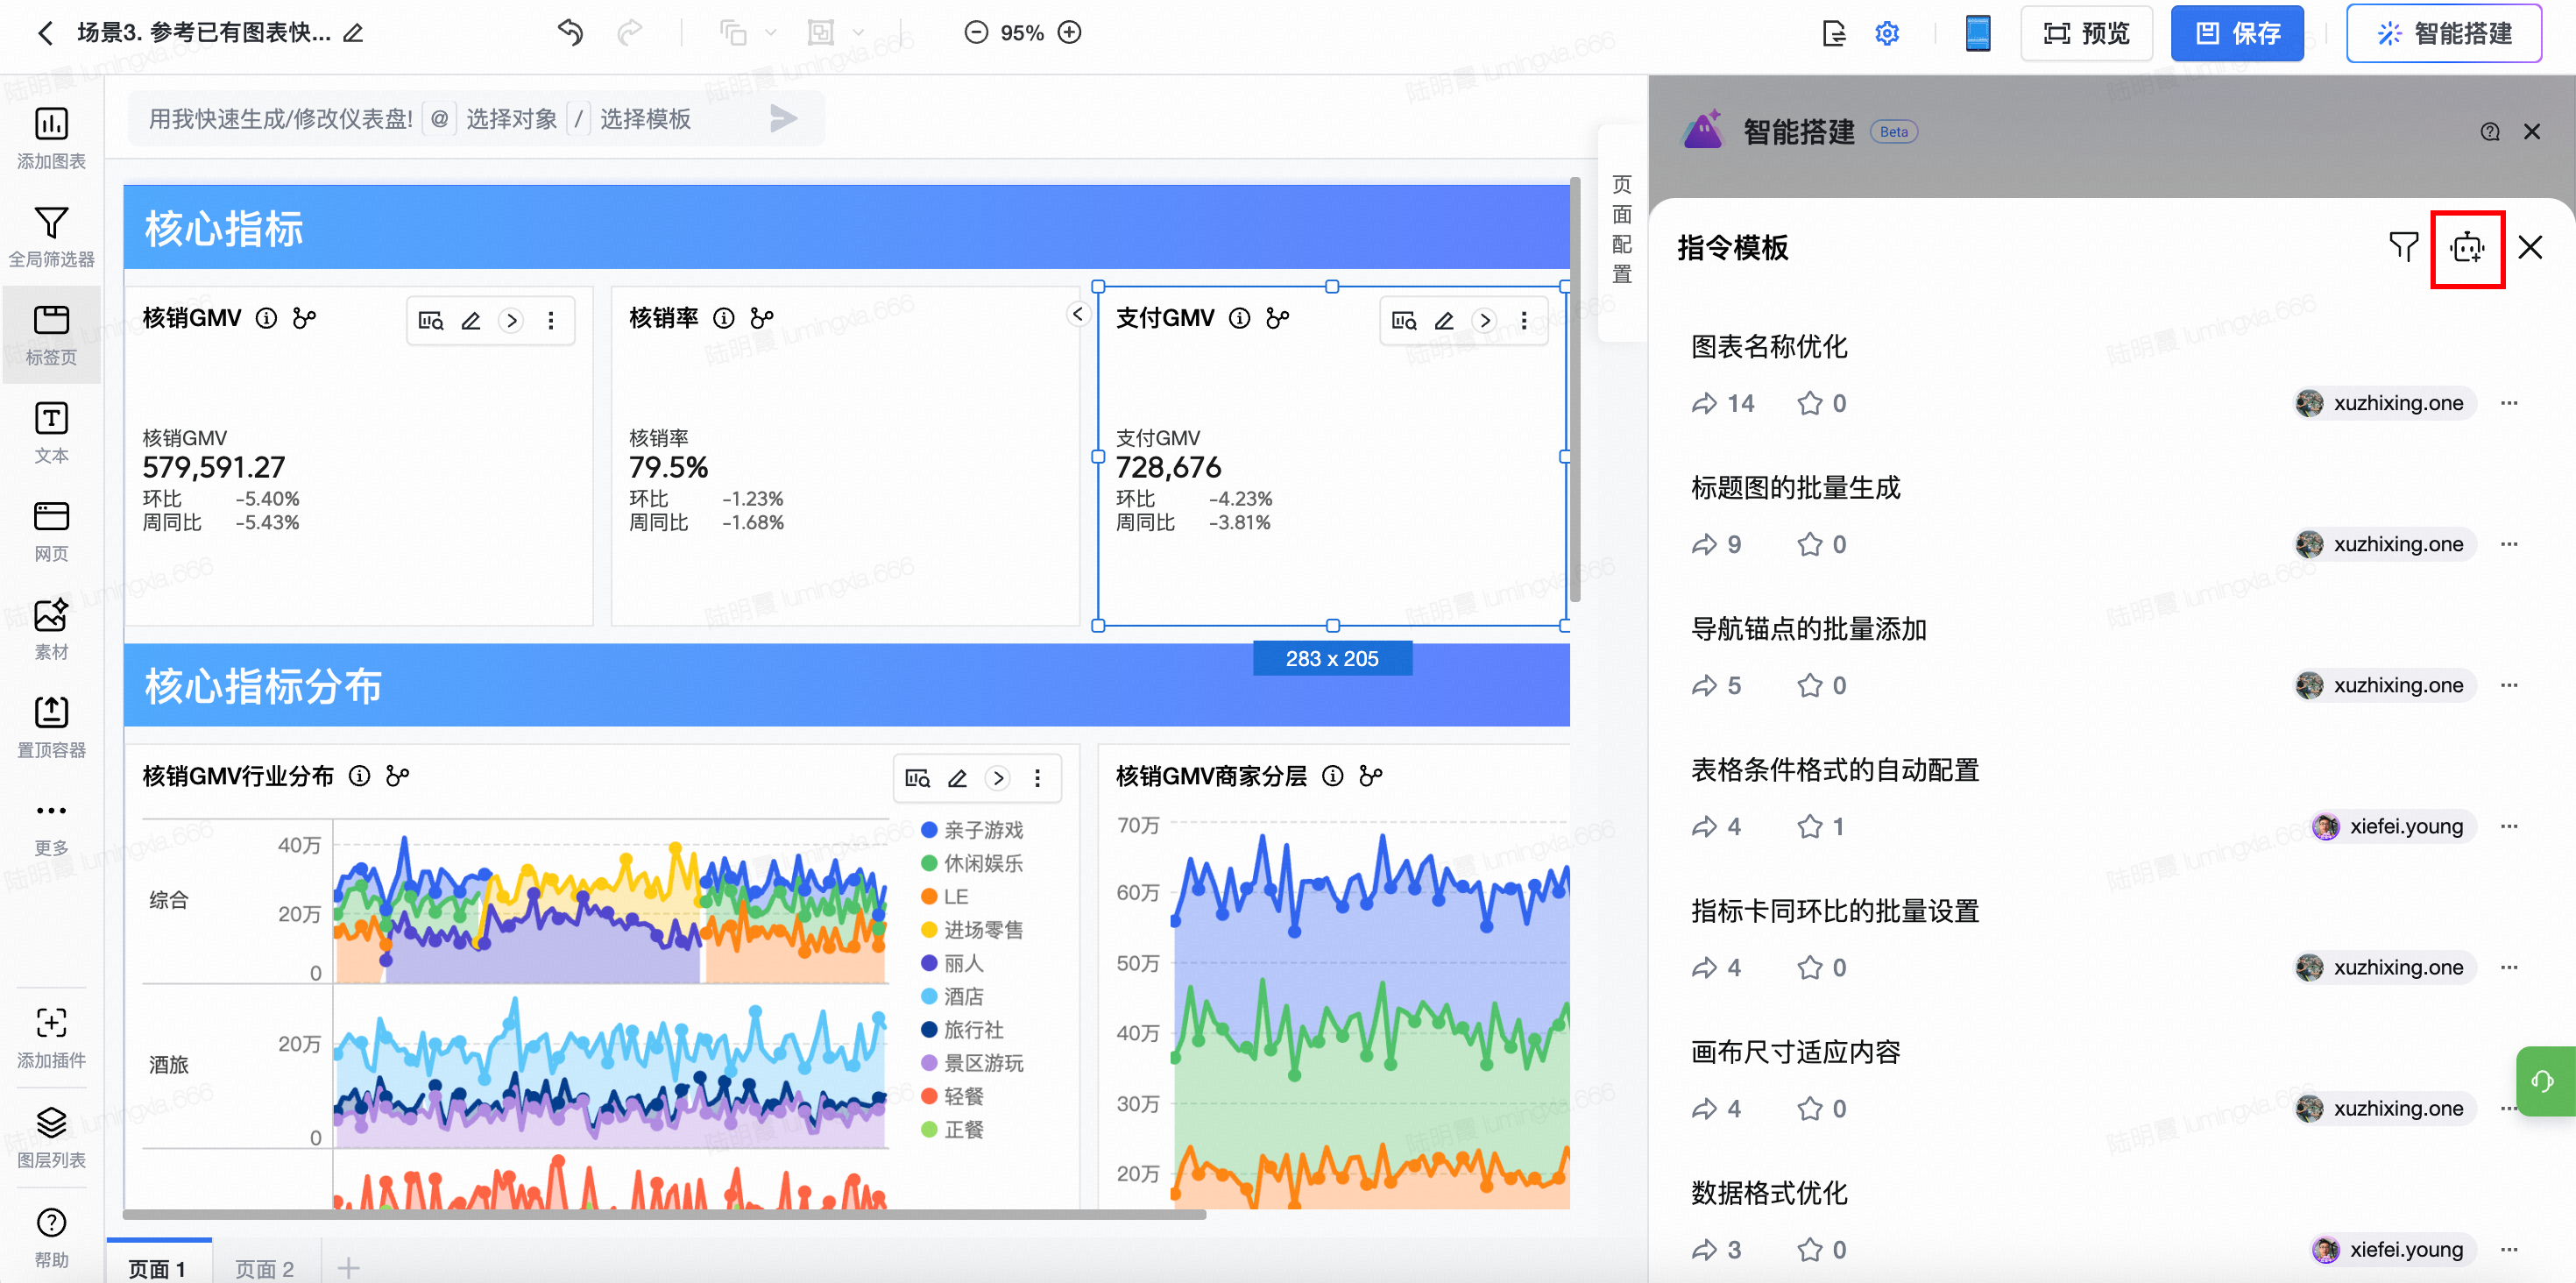Image resolution: width=2576 pixels, height=1283 pixels.
Task: Open the more menu of the 标题图的批量生成 template
Action: click(x=2508, y=544)
